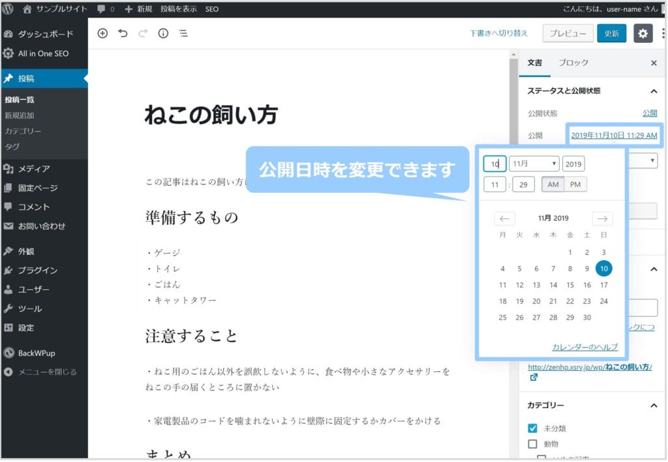The width and height of the screenshot is (668, 462).
Task: Click the year input field showing 2019
Action: (573, 164)
